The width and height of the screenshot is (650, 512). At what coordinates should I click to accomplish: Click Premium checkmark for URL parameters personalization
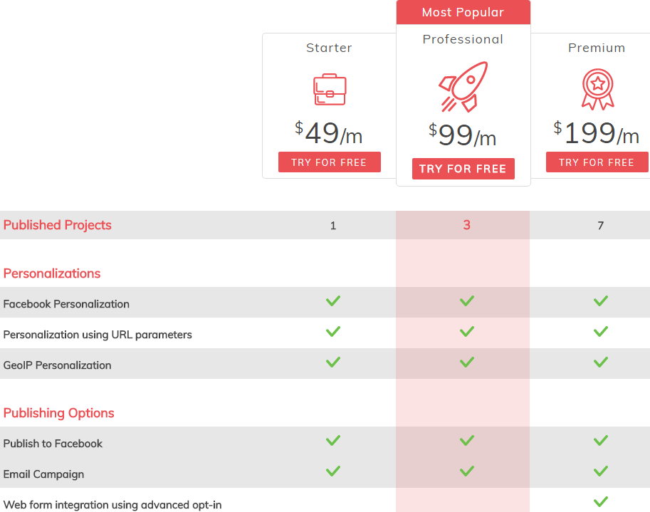pos(601,332)
